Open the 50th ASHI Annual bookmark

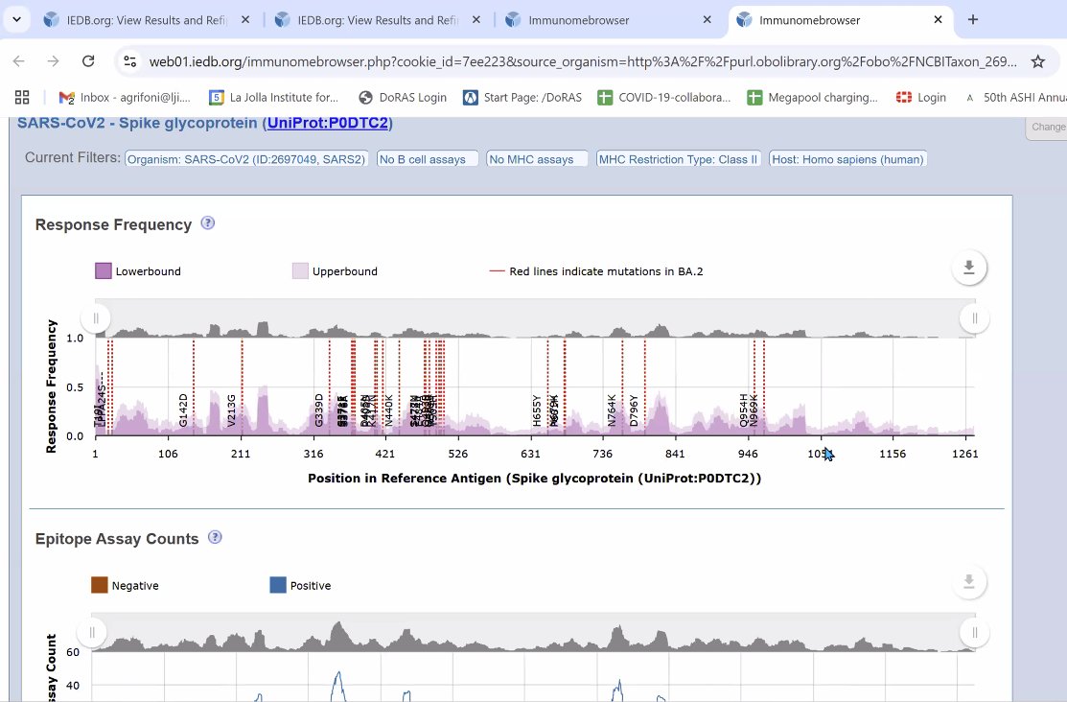point(1015,98)
